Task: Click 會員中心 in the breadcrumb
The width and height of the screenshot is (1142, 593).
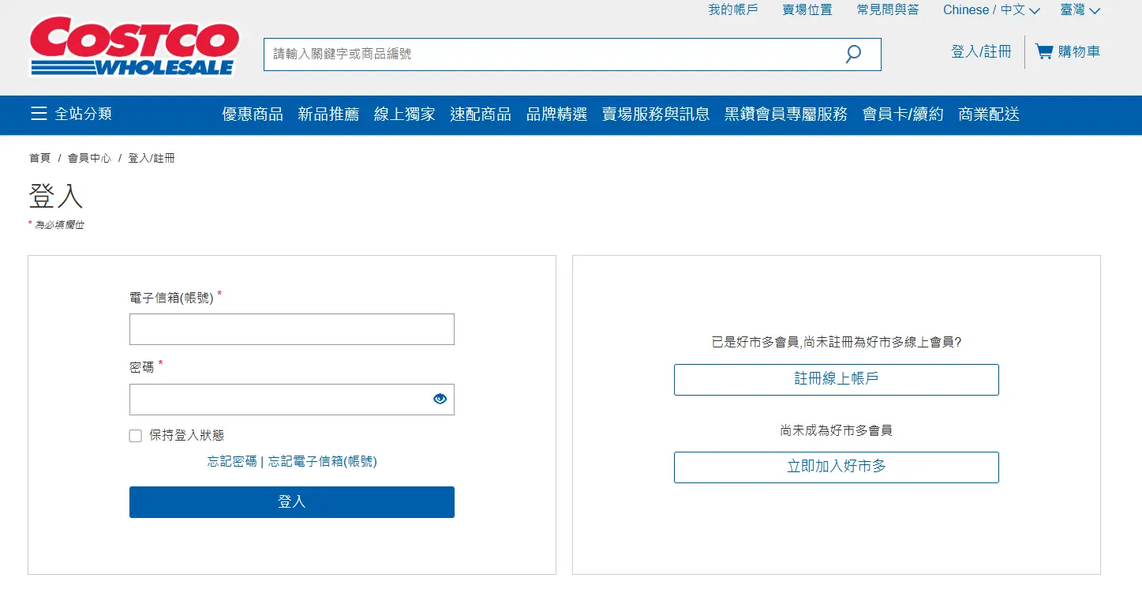Action: pos(89,158)
